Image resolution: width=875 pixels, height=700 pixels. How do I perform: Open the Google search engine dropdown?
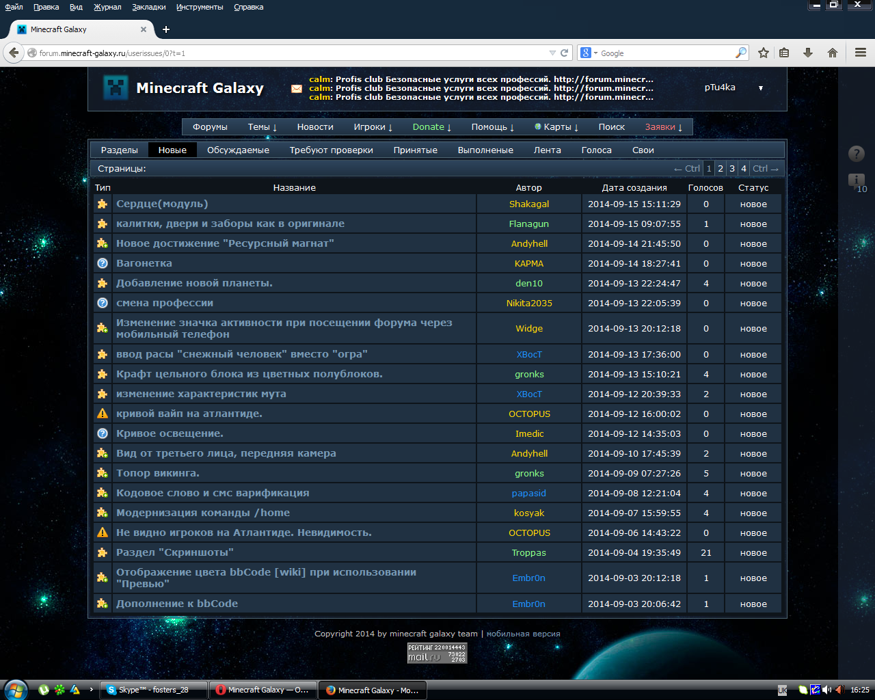click(589, 53)
